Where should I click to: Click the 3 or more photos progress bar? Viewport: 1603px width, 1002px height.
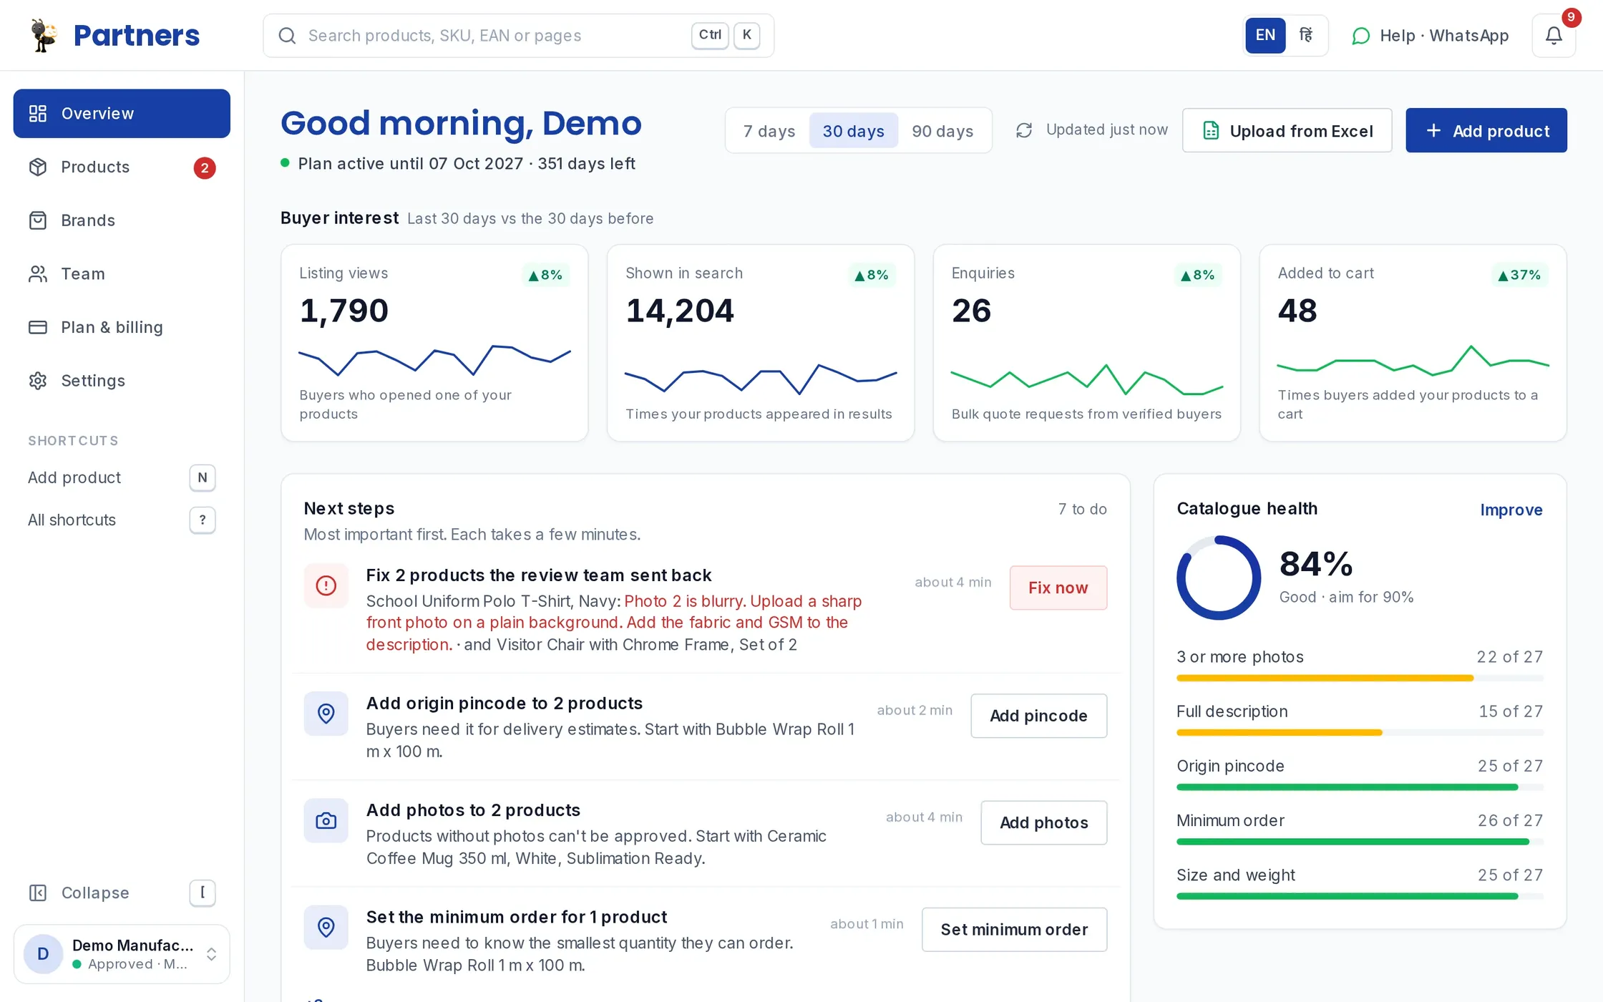point(1360,678)
